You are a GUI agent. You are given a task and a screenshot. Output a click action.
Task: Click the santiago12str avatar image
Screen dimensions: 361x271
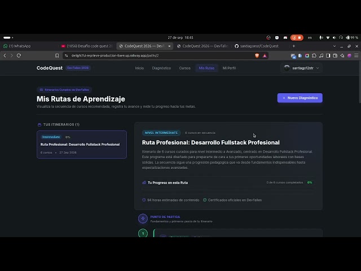(287, 68)
